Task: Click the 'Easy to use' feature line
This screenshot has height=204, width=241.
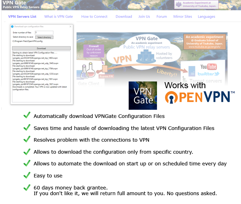Action: (x=48, y=176)
